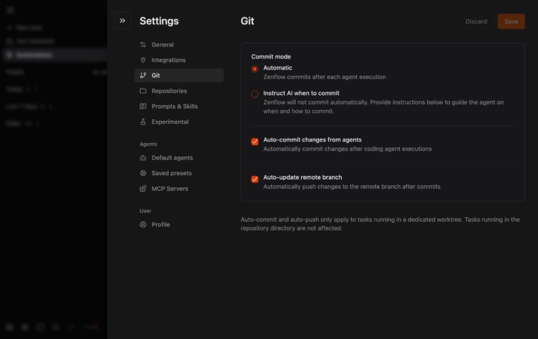Click "Zenflow commits after each agent execution" text

pyautogui.click(x=324, y=77)
